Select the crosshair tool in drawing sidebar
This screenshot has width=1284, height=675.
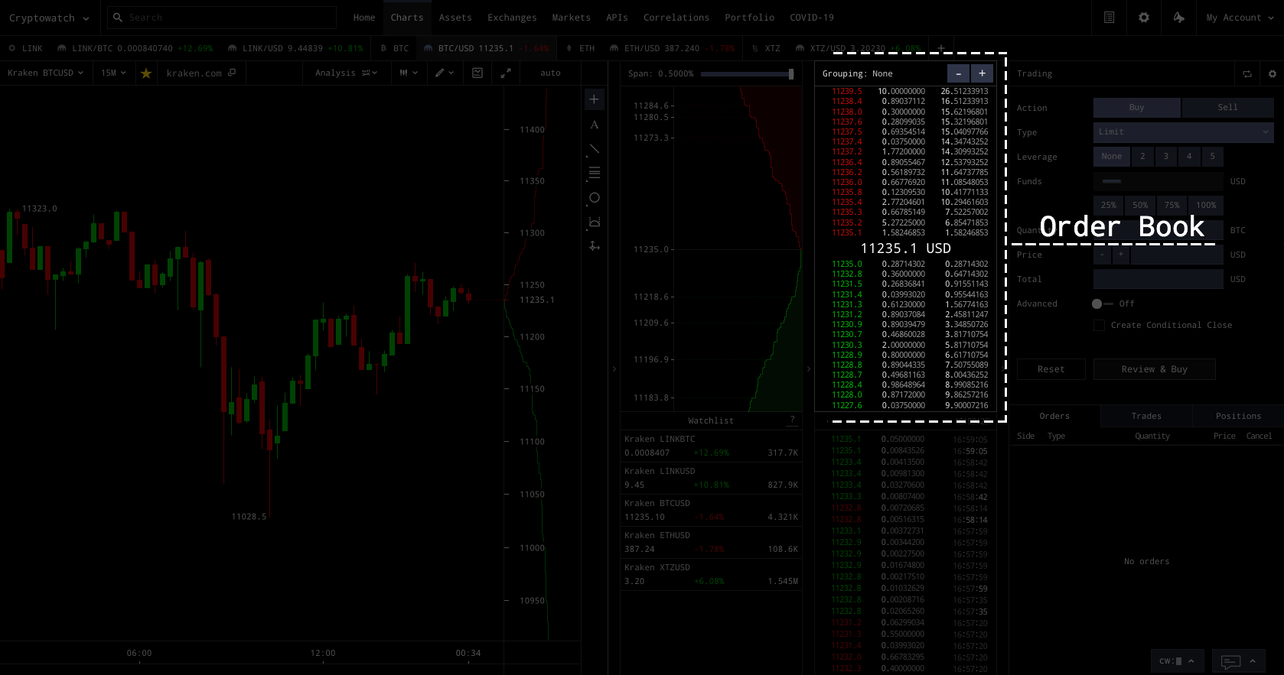595,99
